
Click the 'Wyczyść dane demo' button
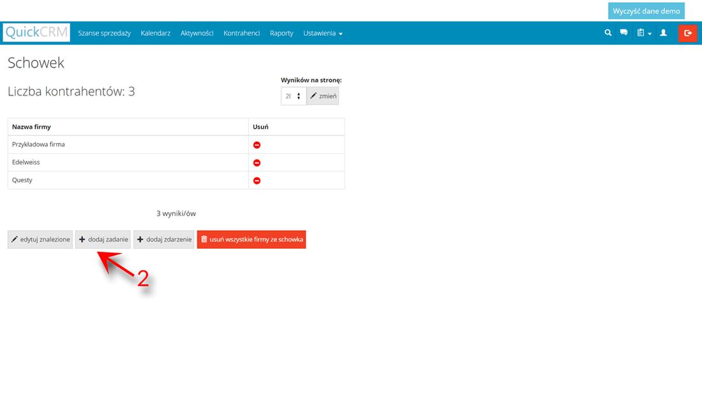(x=646, y=11)
